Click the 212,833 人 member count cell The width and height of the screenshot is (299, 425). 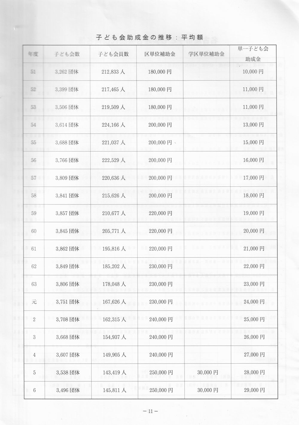pos(113,72)
